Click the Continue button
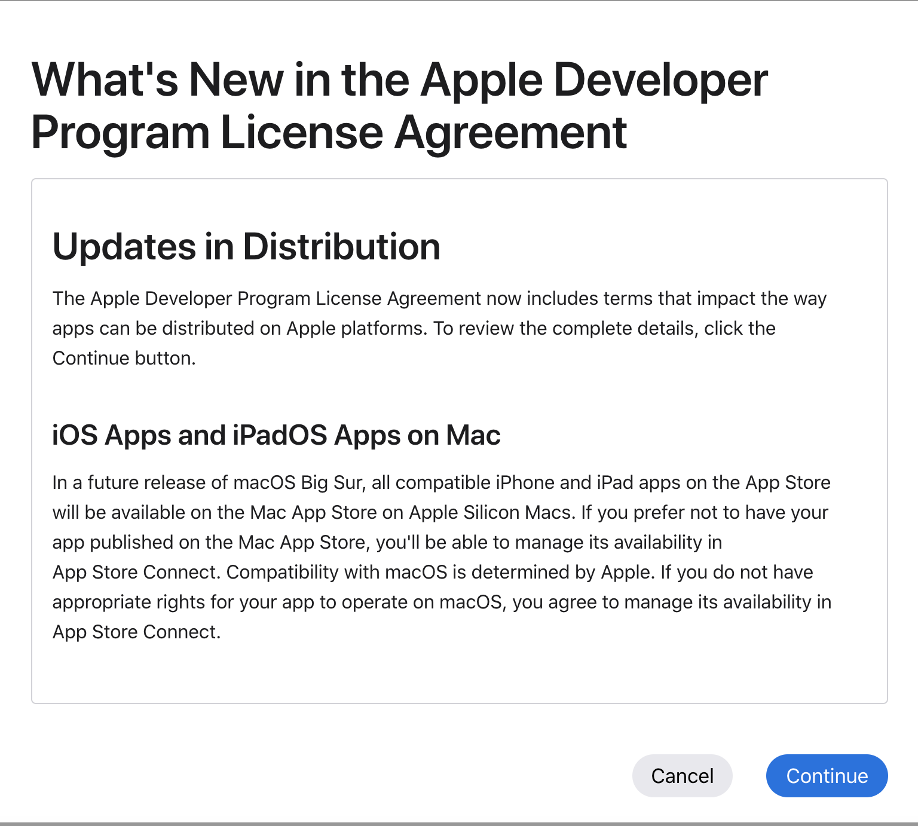Screen dimensions: 918x826 tap(827, 775)
